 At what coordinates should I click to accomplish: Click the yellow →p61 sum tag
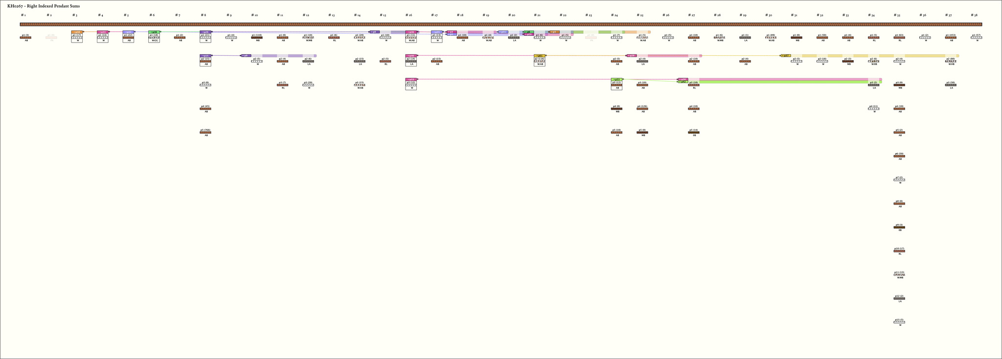coord(539,56)
